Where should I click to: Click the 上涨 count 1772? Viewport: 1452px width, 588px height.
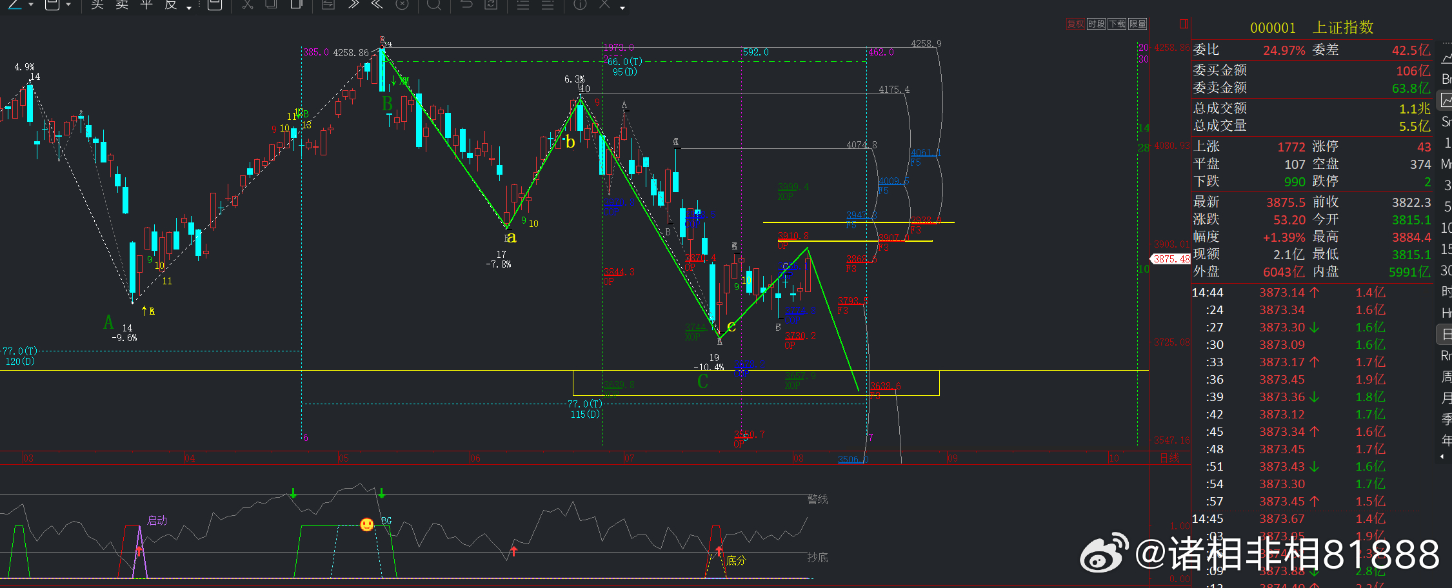tap(1291, 147)
